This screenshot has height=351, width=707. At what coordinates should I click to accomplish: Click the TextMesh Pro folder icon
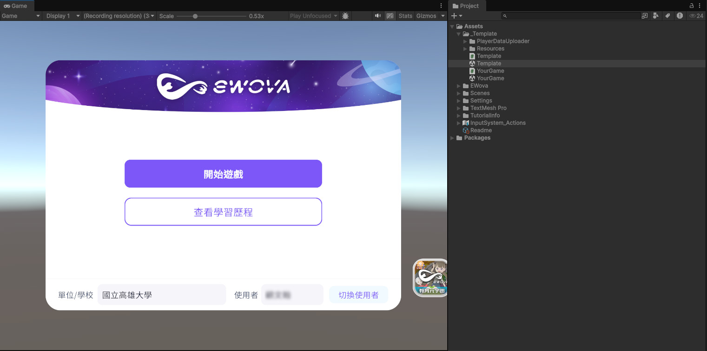(x=466, y=108)
